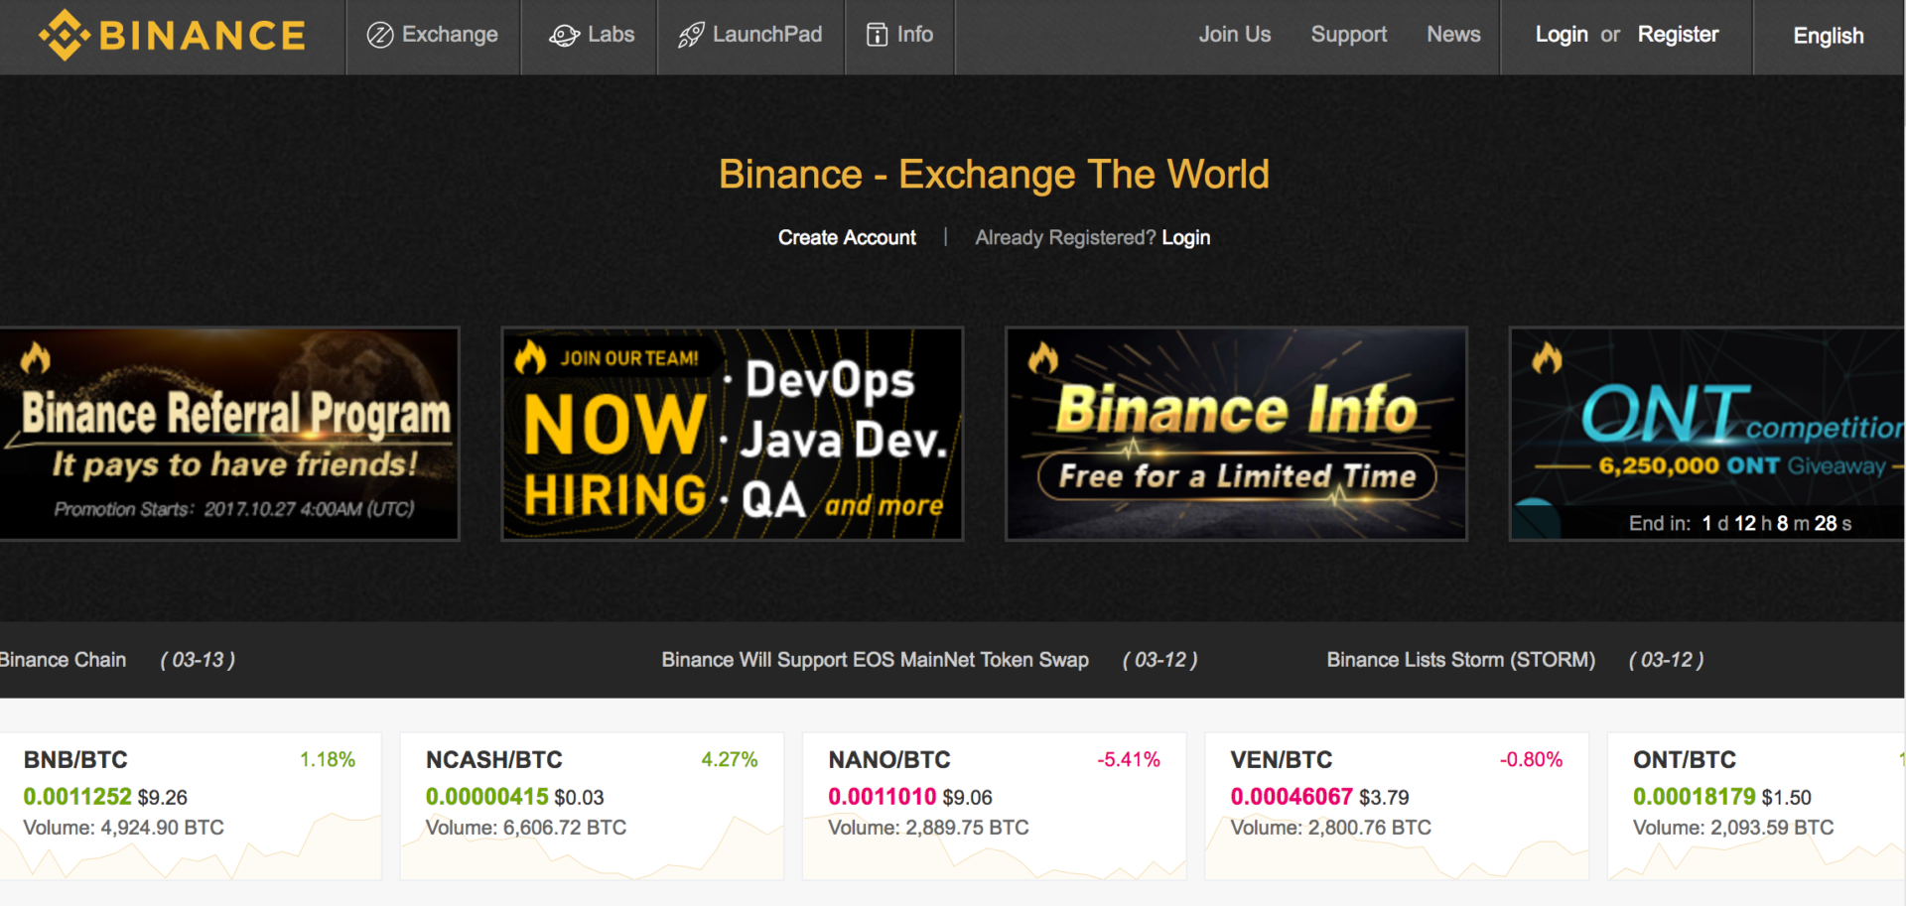Screen dimensions: 1906x906
Task: Open the English language selector
Action: 1829,36
